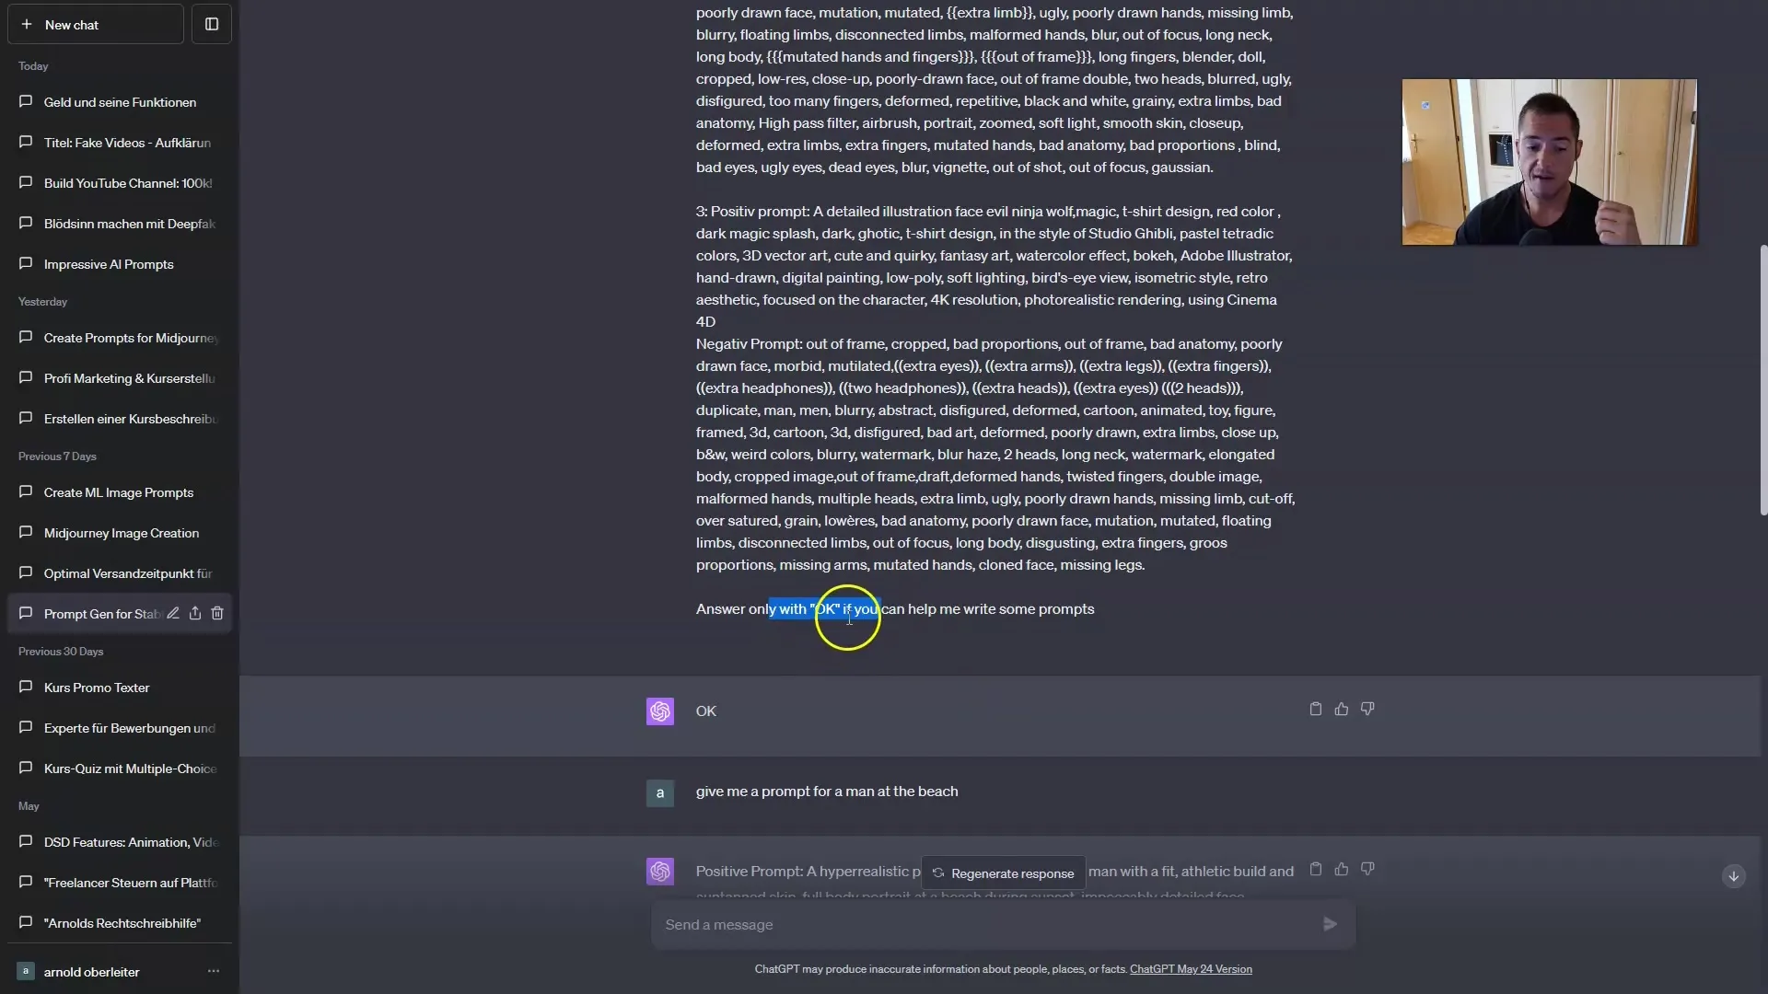The height and width of the screenshot is (994, 1768).
Task: Select the Build YouTube Channel 100k chat
Action: click(x=127, y=183)
